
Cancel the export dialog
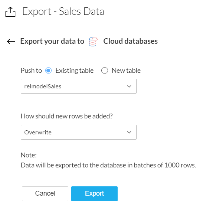(x=45, y=194)
